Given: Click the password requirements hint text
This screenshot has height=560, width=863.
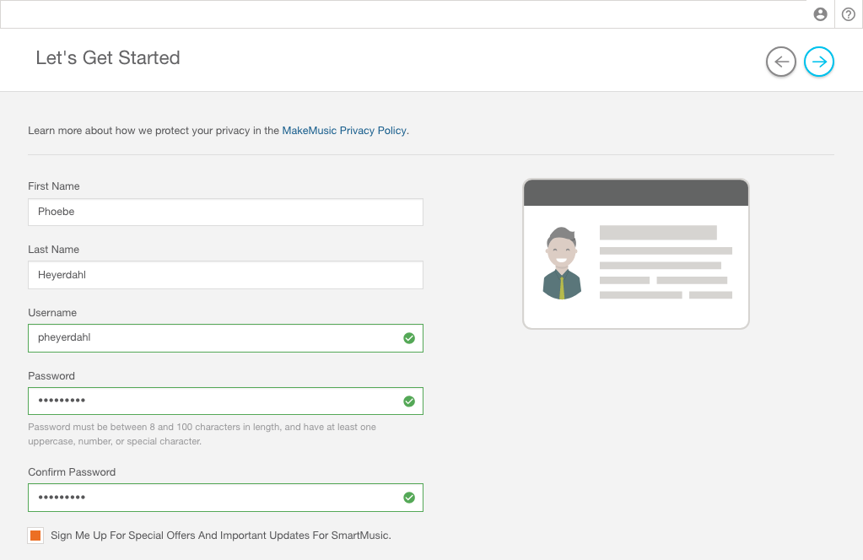Looking at the screenshot, I should [x=202, y=434].
